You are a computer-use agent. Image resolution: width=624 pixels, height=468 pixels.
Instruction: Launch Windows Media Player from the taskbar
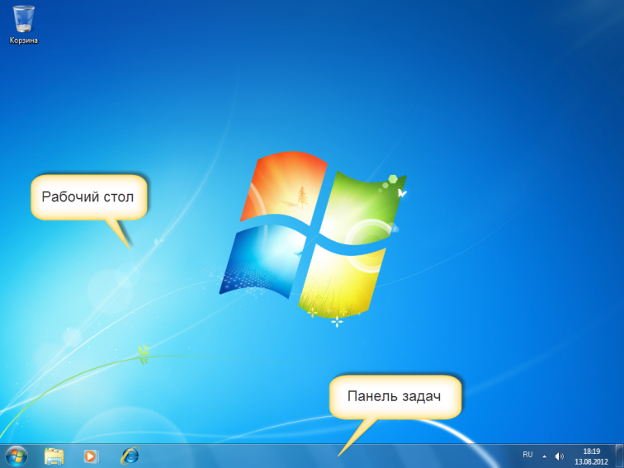[91, 456]
